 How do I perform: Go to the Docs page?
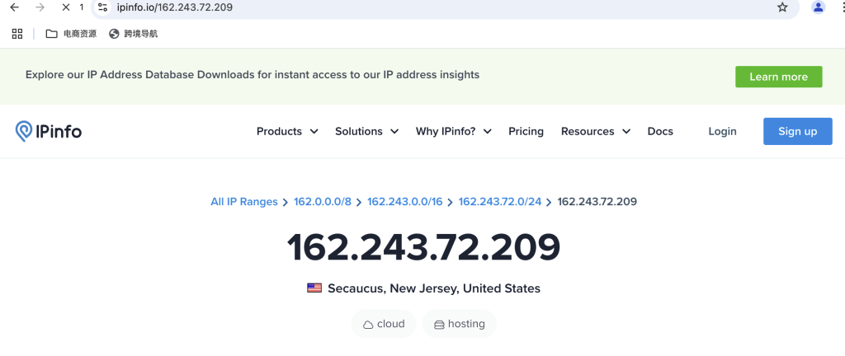tap(660, 131)
